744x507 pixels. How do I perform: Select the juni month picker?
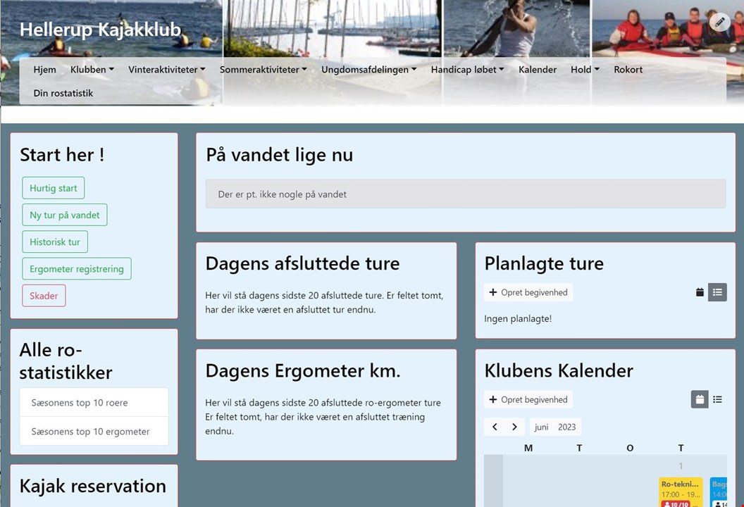coord(541,427)
